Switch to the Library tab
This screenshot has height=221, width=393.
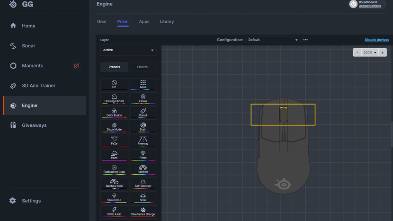(x=167, y=22)
